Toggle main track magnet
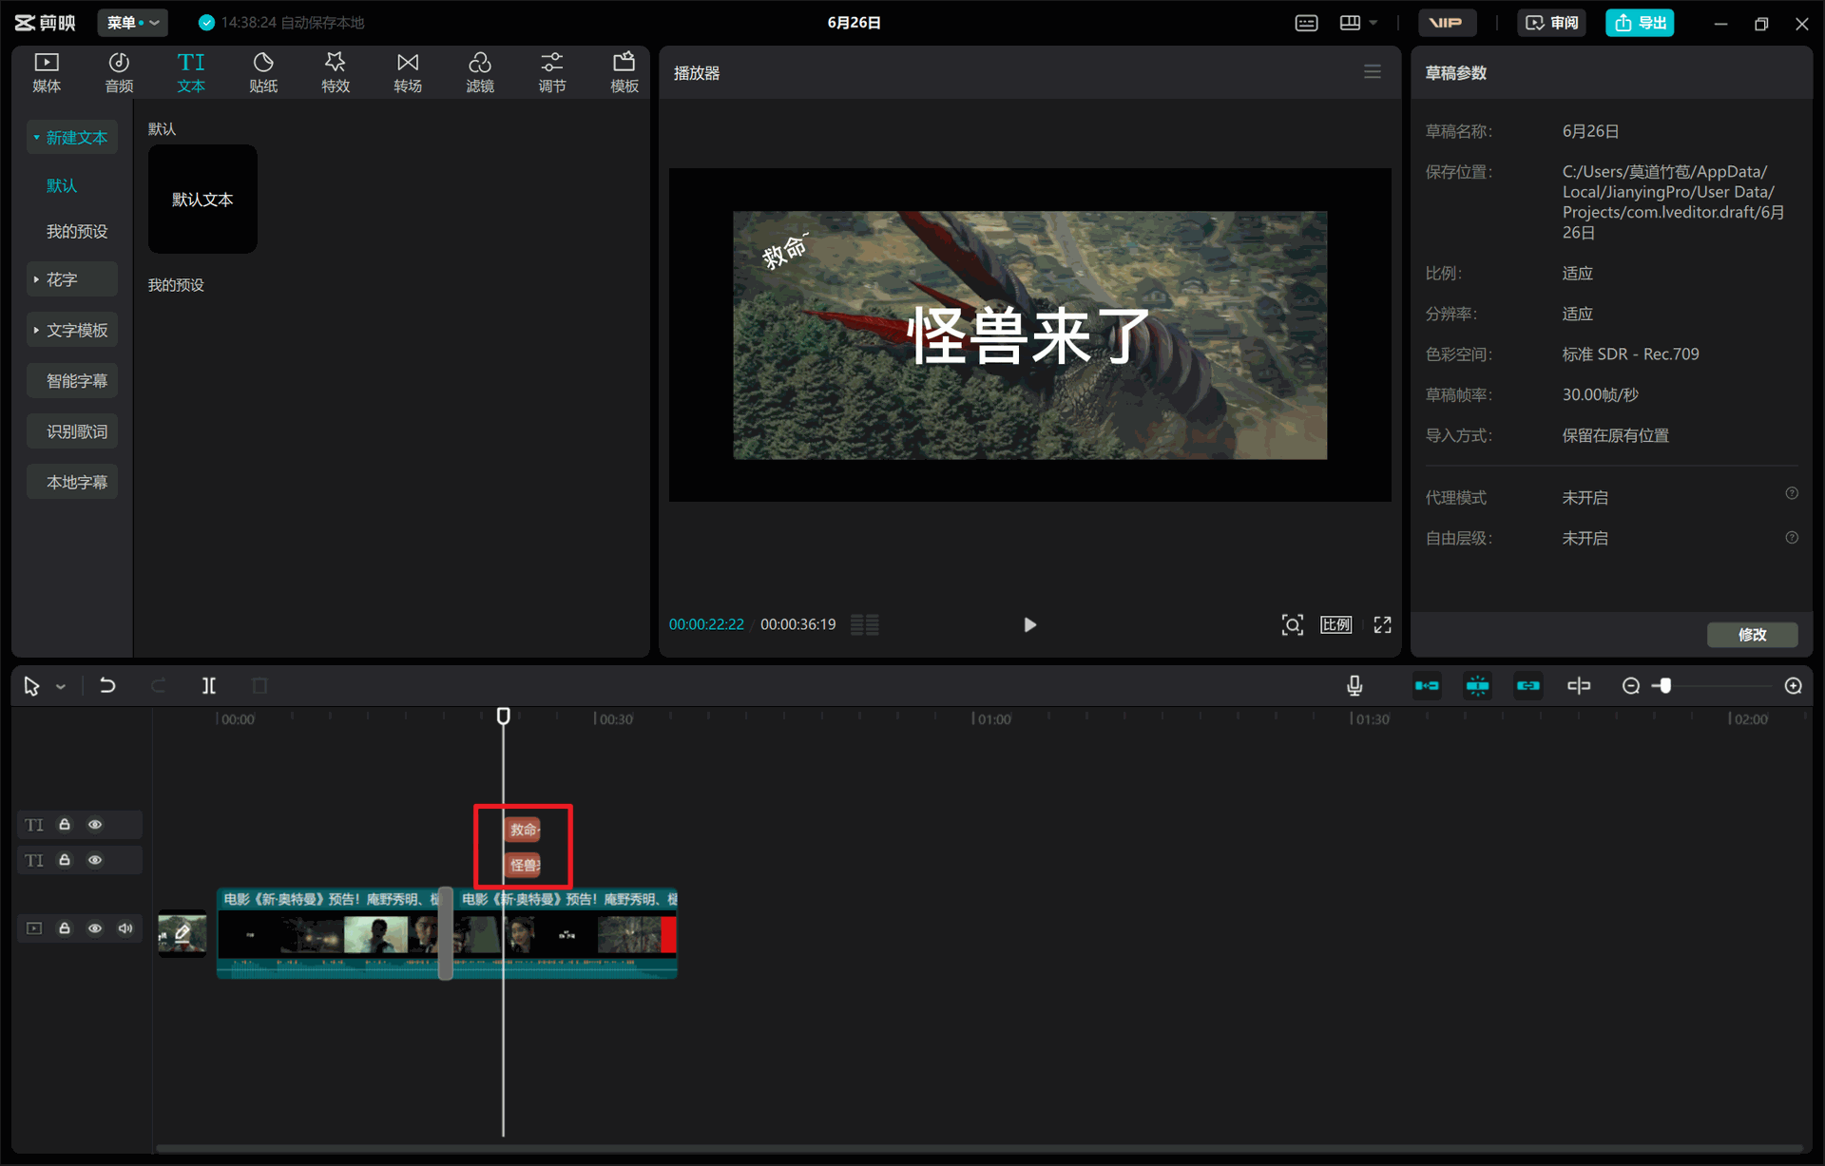The image size is (1825, 1166). [x=1427, y=686]
